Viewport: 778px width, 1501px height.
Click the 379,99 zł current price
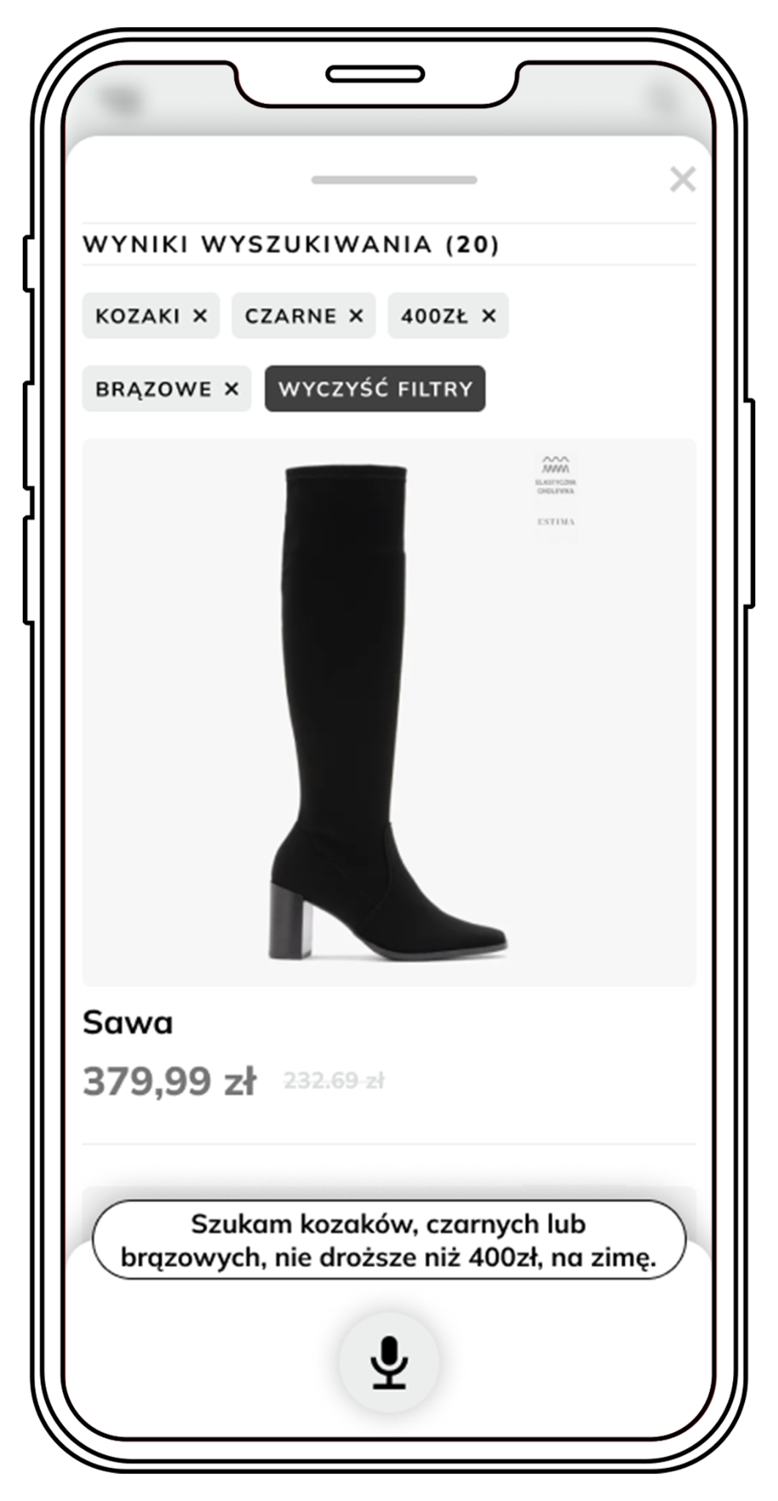click(x=170, y=1081)
